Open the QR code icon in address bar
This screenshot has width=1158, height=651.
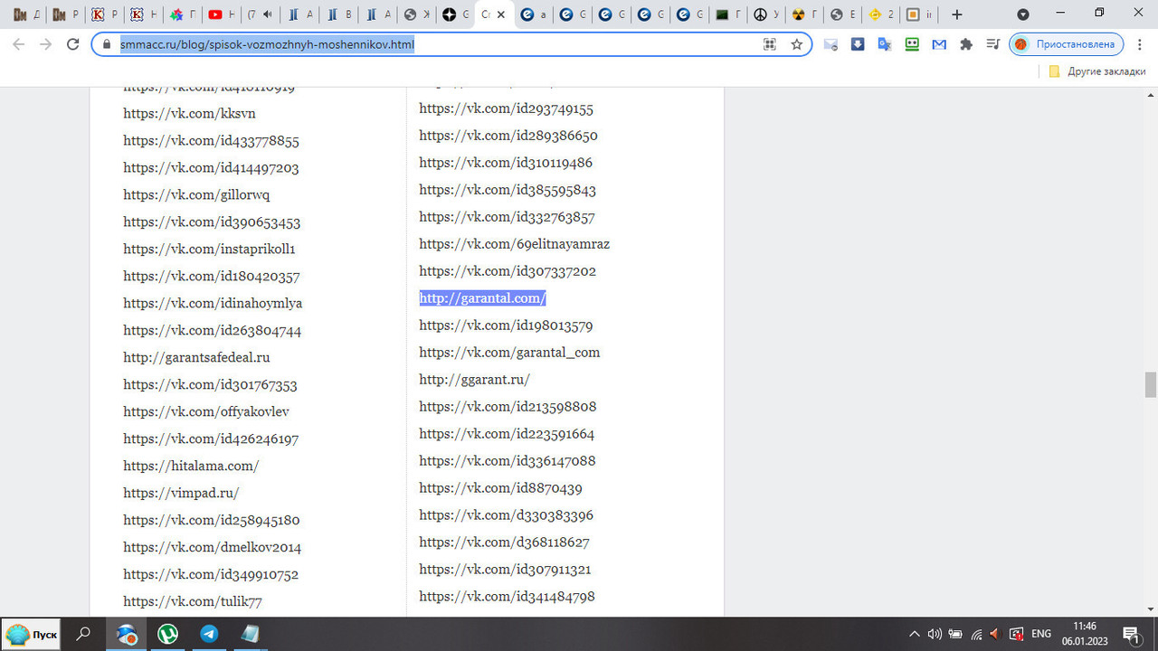click(x=770, y=44)
